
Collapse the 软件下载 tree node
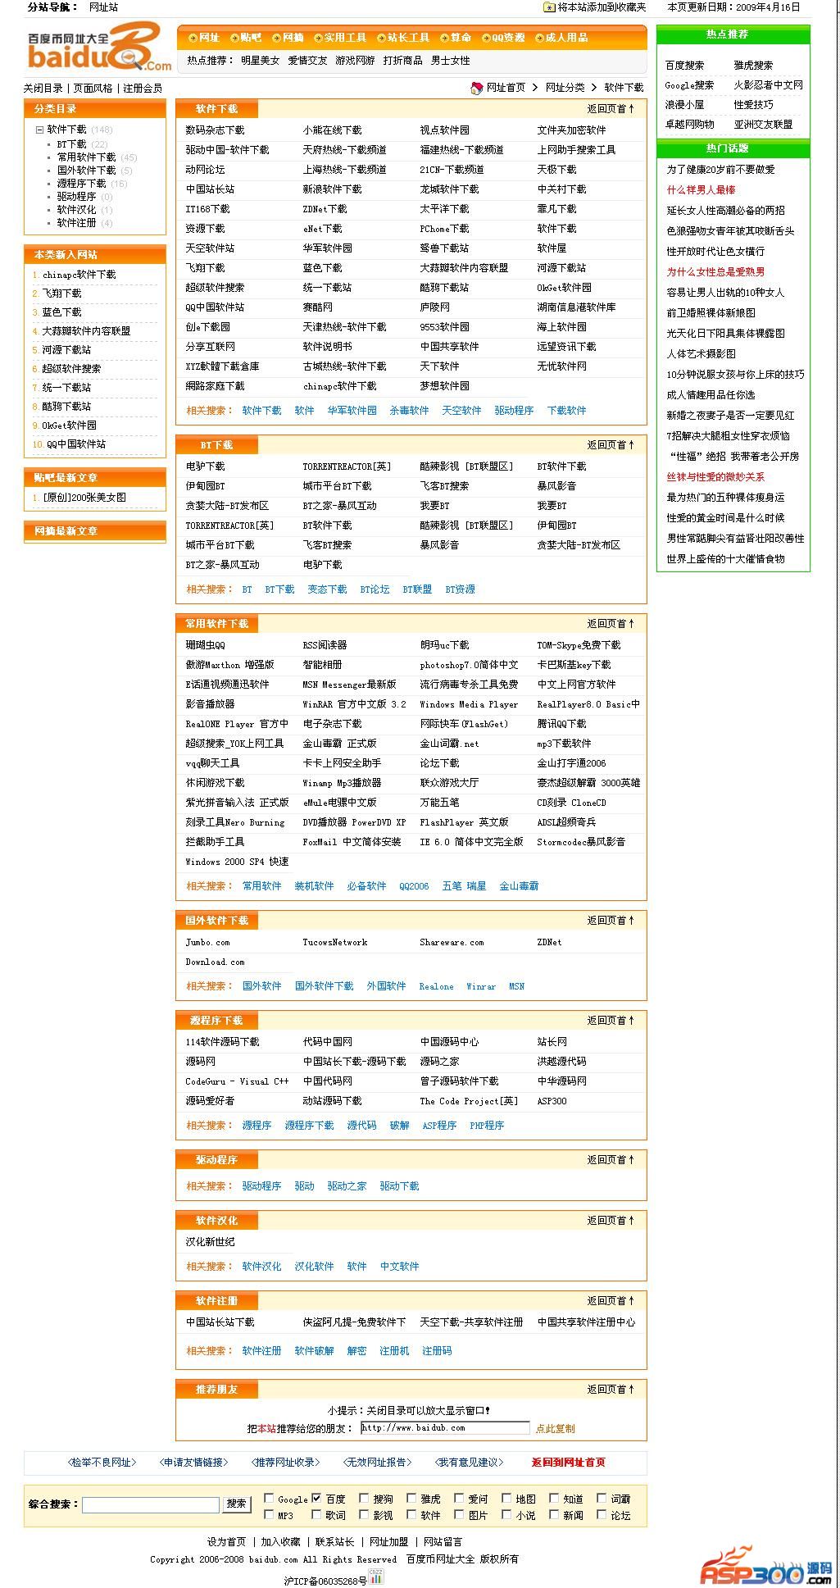pos(39,130)
